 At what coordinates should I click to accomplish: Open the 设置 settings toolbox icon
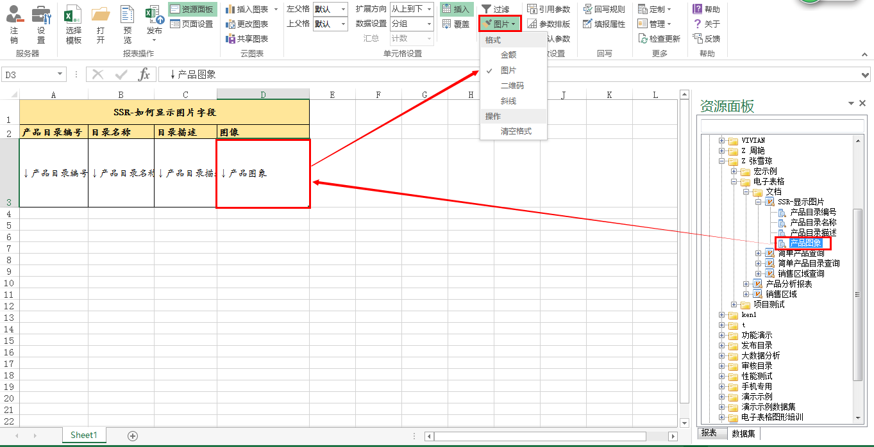click(41, 24)
